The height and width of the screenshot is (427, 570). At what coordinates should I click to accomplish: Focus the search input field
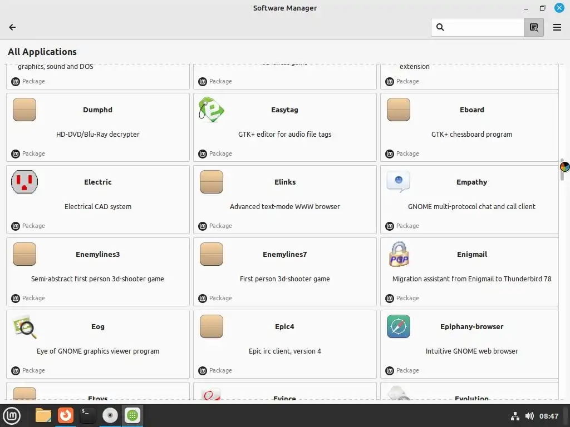pos(477,27)
